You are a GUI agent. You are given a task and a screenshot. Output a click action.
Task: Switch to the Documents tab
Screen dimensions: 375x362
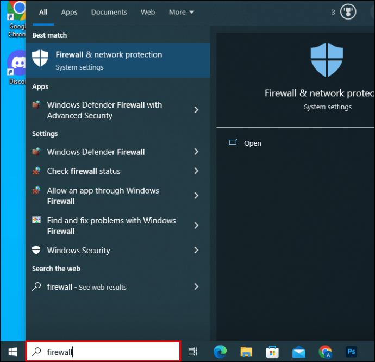click(x=109, y=12)
